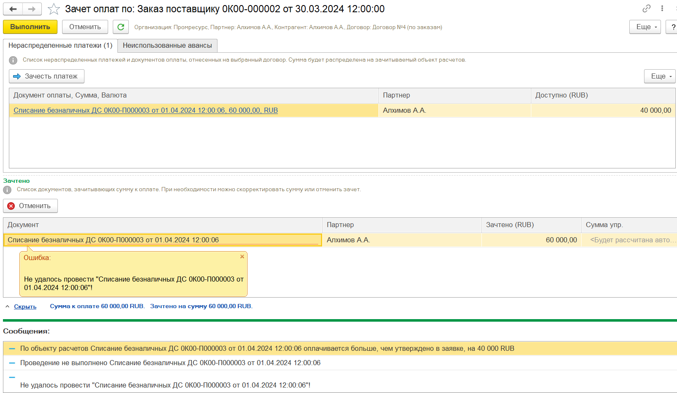Screen dimensions: 677x393
Task: Refresh with the green circular arrow
Action: [121, 27]
